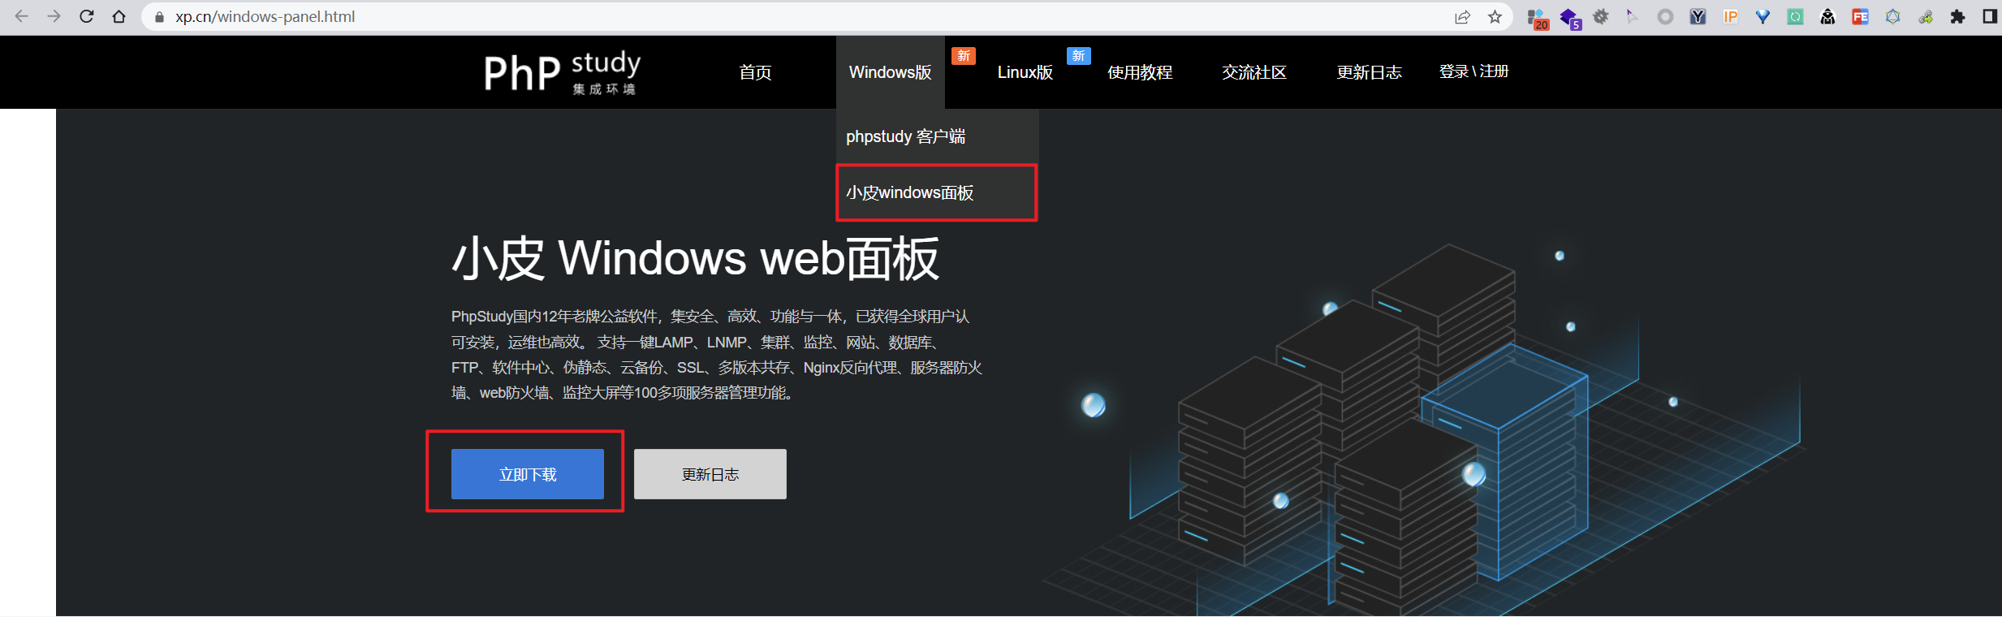Screen dimensions: 2002x617
Task: Bookmark this page with the star icon
Action: coord(1495,17)
